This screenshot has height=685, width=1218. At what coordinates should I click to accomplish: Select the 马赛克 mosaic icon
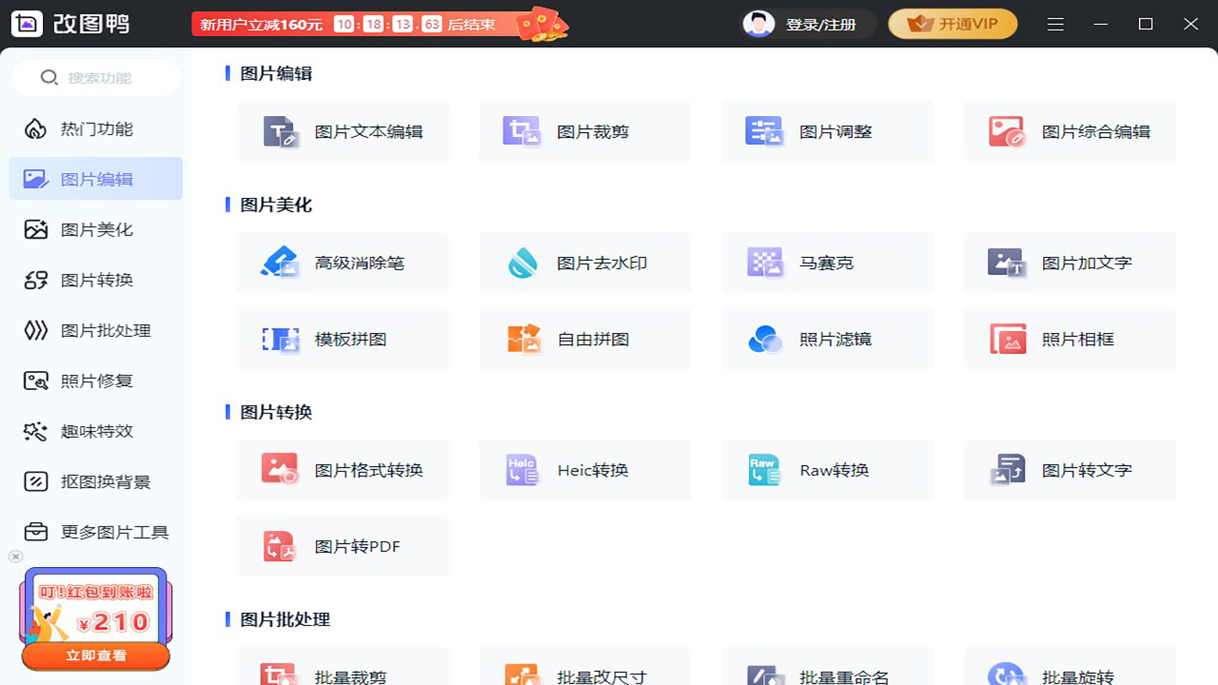pyautogui.click(x=764, y=263)
